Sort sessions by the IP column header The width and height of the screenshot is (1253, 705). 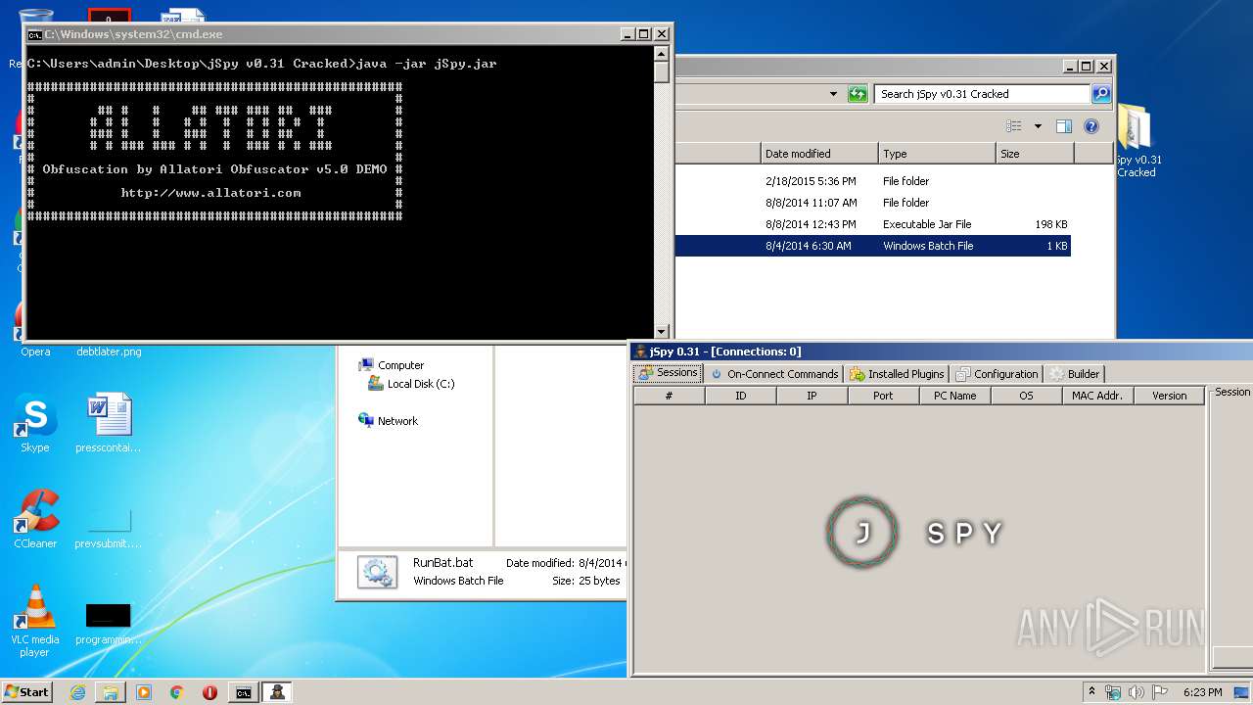812,396
